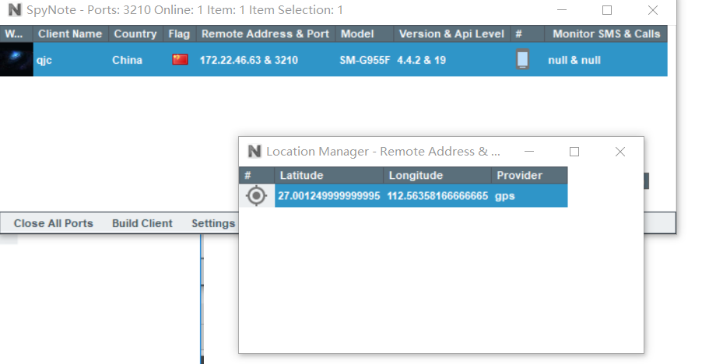Minimize the Location Manager window
This screenshot has height=364, width=709.
(x=529, y=152)
